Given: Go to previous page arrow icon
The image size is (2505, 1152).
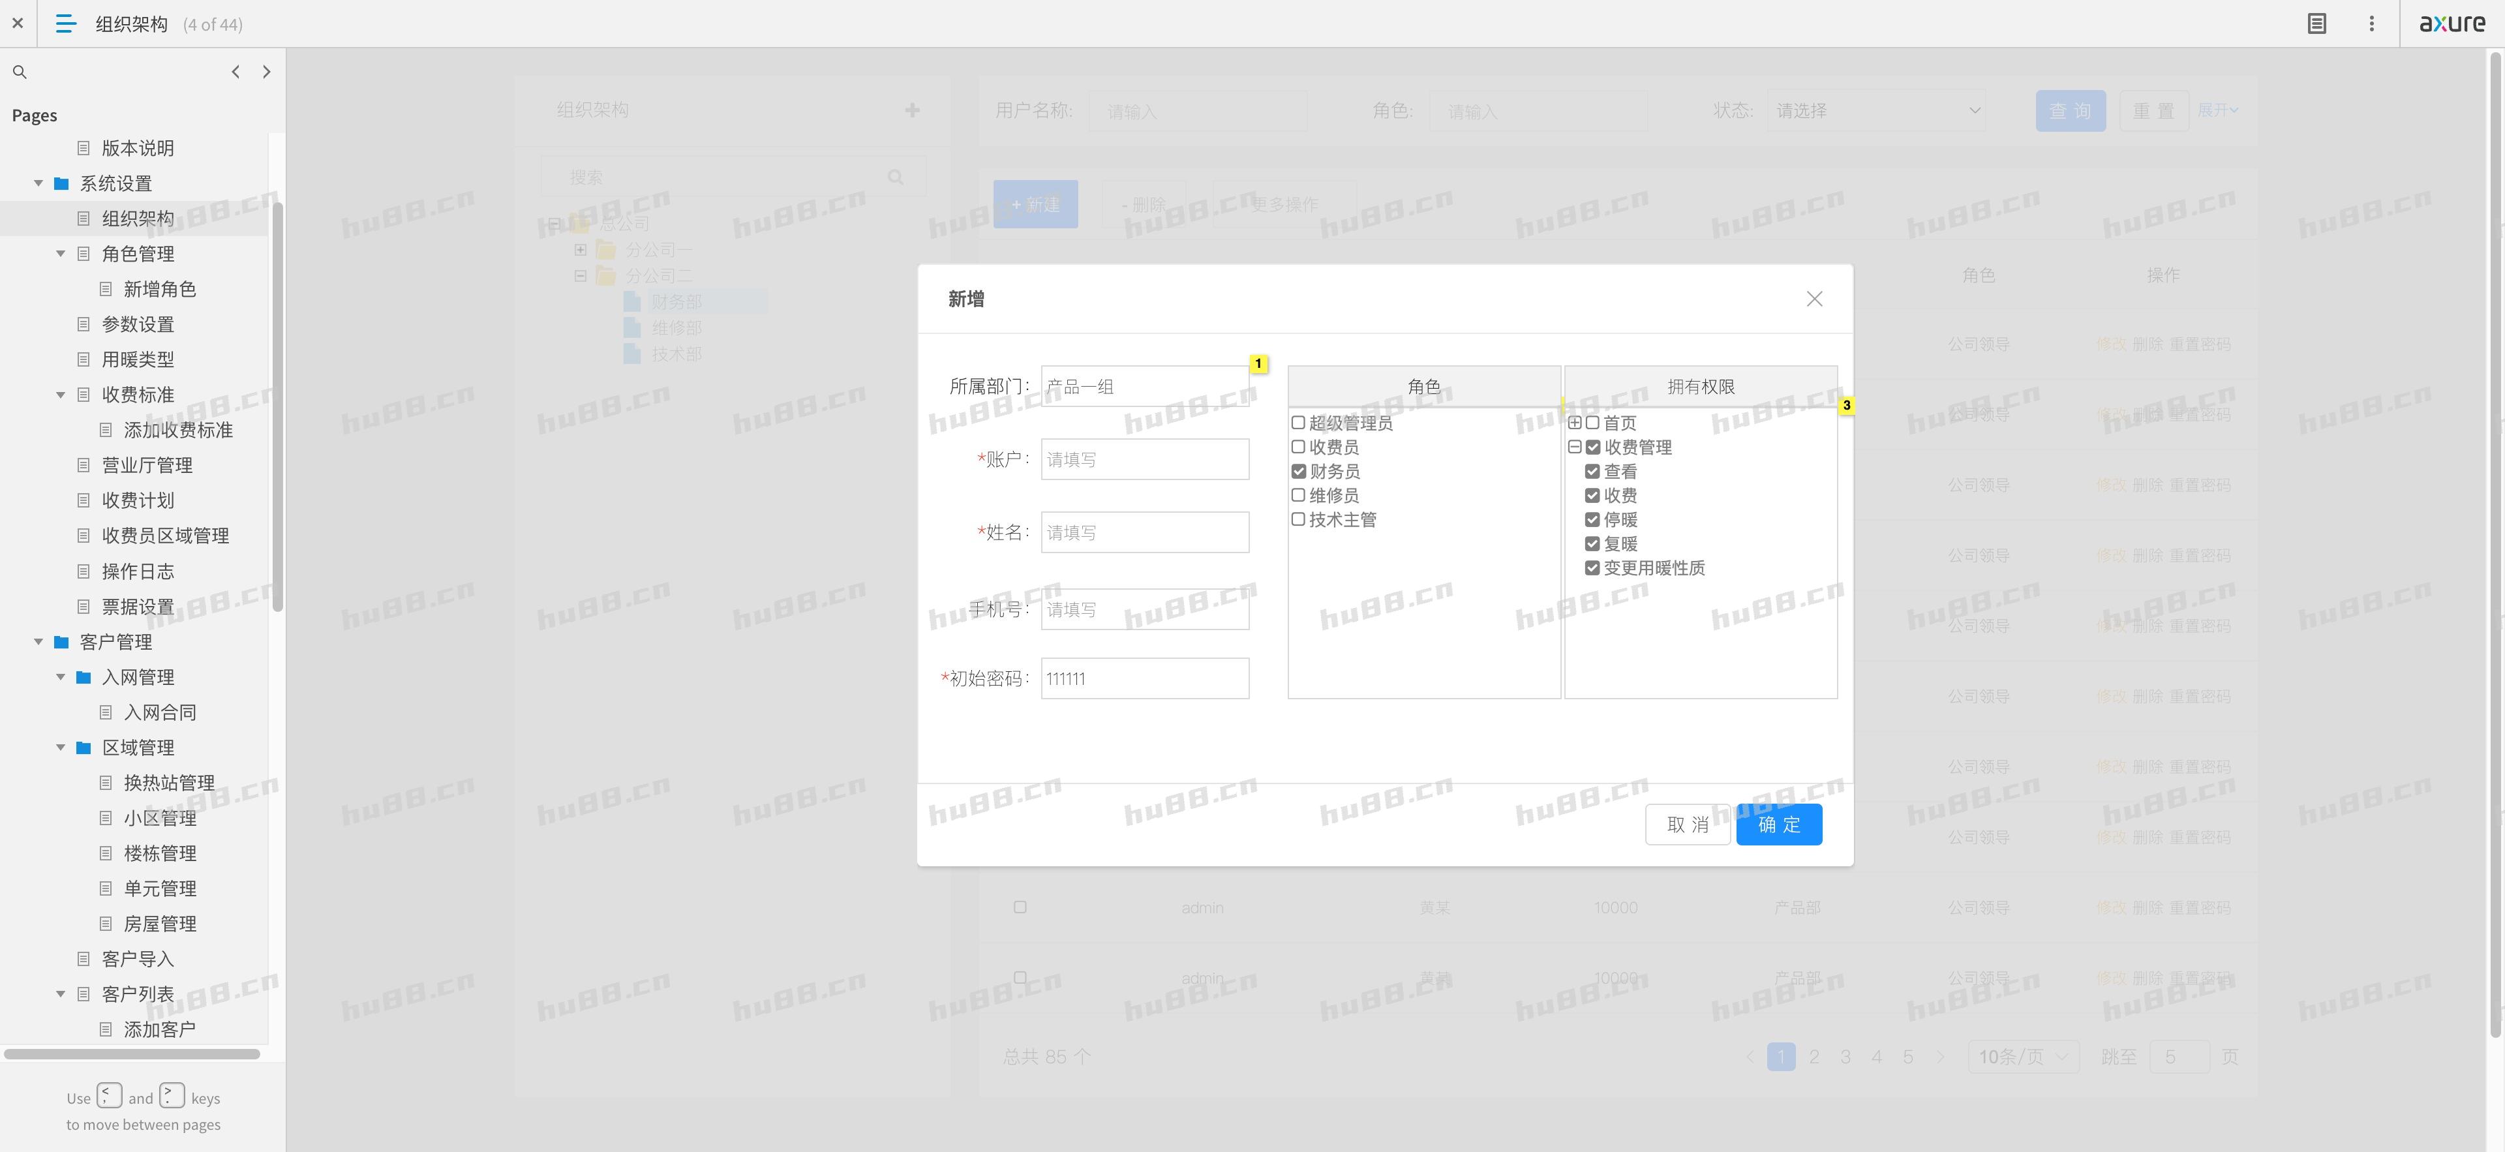Looking at the screenshot, I should pos(235,72).
